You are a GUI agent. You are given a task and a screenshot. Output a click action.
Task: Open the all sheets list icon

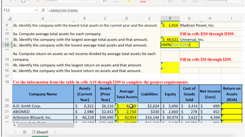(x=24, y=132)
